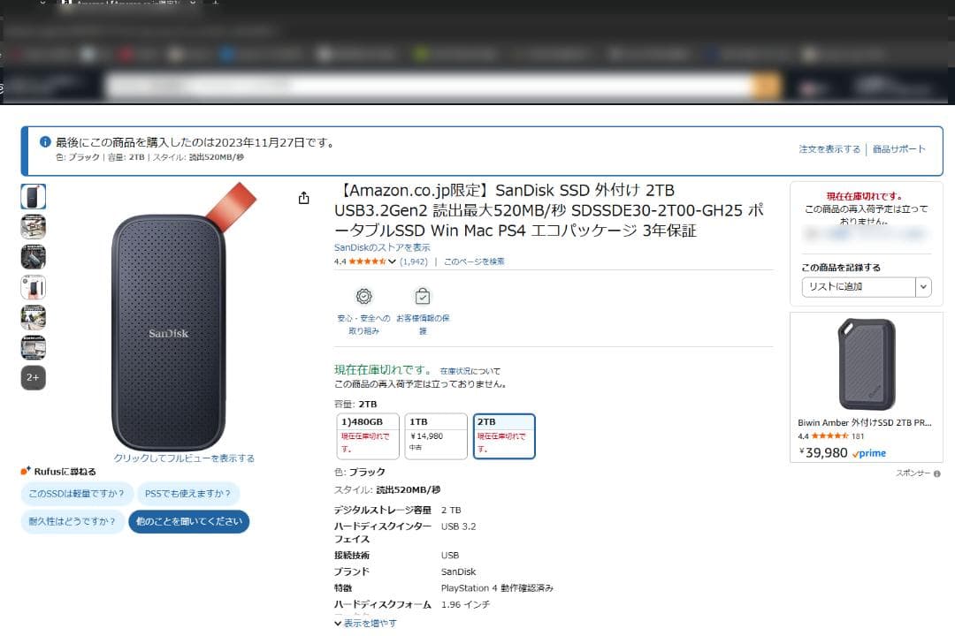Select the 1TB ¥14,980 capacity option
The width and height of the screenshot is (955, 636).
(x=435, y=436)
